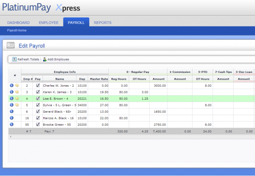Viewport: 255px width, 176px height.
Task: Select name Charles W. Jones - 2
Action: pos(58,85)
